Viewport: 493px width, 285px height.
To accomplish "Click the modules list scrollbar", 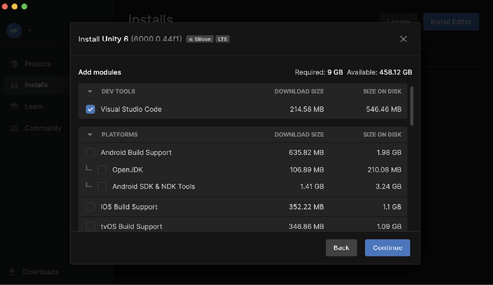I will [412, 106].
